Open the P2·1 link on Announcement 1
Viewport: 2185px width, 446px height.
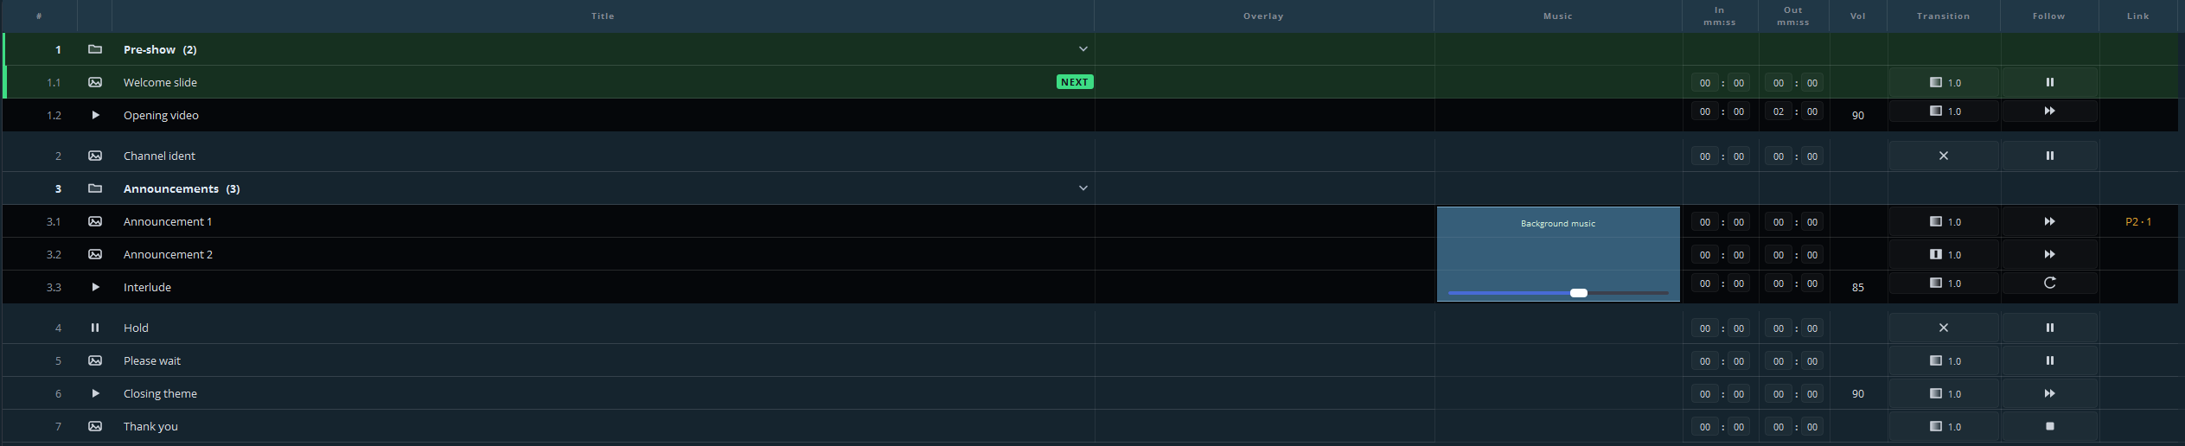(x=2138, y=222)
